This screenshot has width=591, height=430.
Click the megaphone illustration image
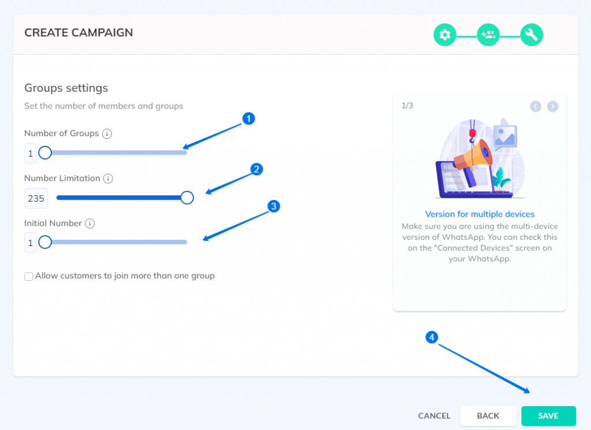click(480, 159)
